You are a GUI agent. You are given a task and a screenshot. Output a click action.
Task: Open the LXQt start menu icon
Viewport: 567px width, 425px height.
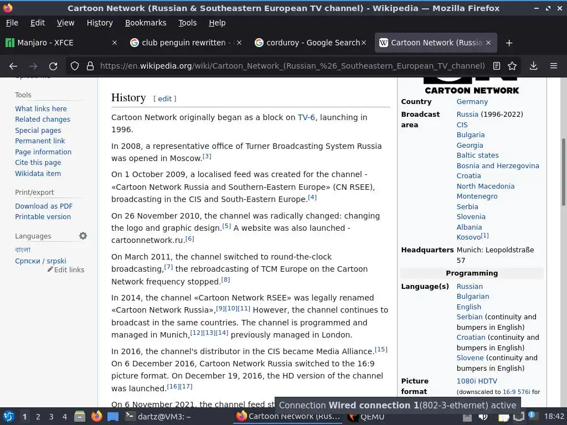tap(9, 417)
